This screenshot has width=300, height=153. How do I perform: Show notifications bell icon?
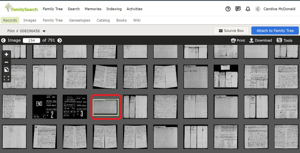point(248,9)
